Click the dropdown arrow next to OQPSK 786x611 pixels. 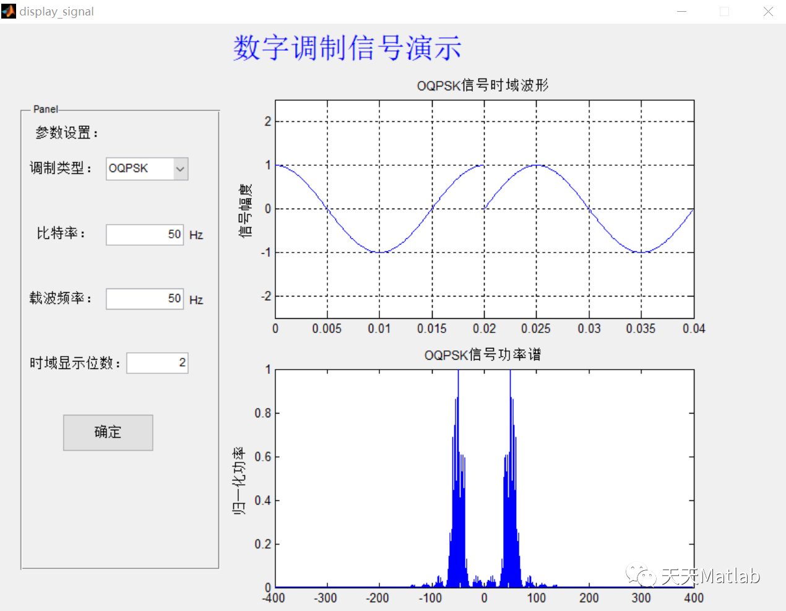[179, 168]
